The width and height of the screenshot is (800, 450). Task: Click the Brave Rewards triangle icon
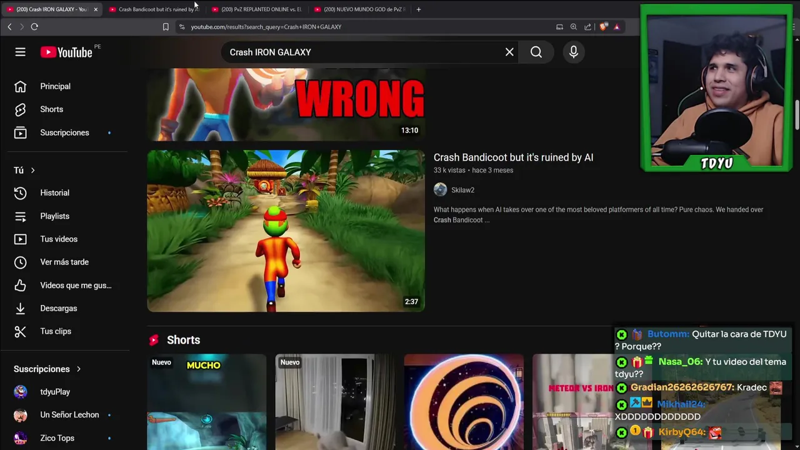[617, 27]
